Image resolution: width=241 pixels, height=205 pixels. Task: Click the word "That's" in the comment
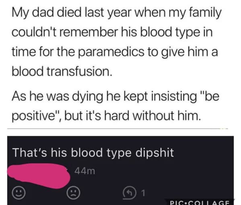[30, 152]
